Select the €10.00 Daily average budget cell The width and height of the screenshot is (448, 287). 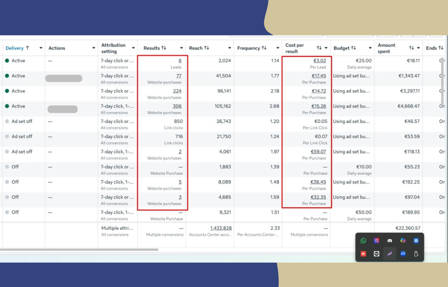[352, 170]
